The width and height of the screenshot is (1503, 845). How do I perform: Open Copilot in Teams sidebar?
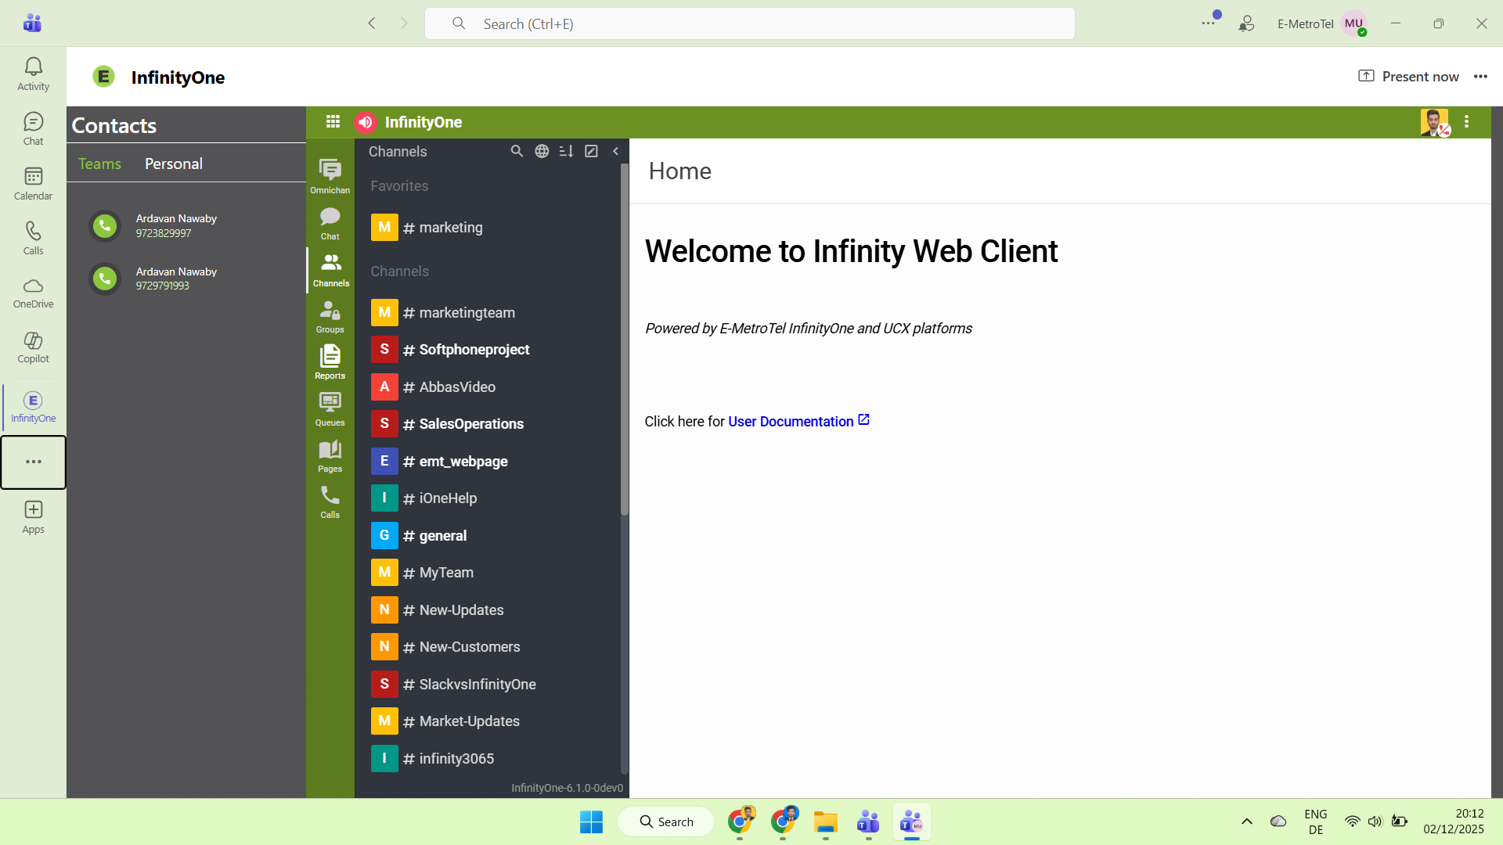pos(33,348)
